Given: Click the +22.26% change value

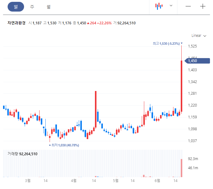Looking at the screenshot, I should pyautogui.click(x=104, y=23).
